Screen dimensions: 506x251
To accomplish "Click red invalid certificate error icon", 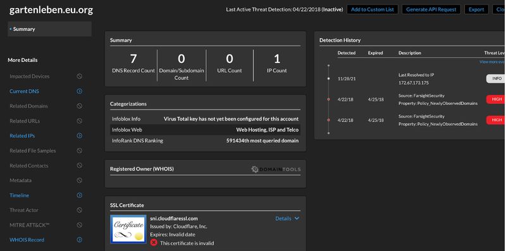I will 154,243.
